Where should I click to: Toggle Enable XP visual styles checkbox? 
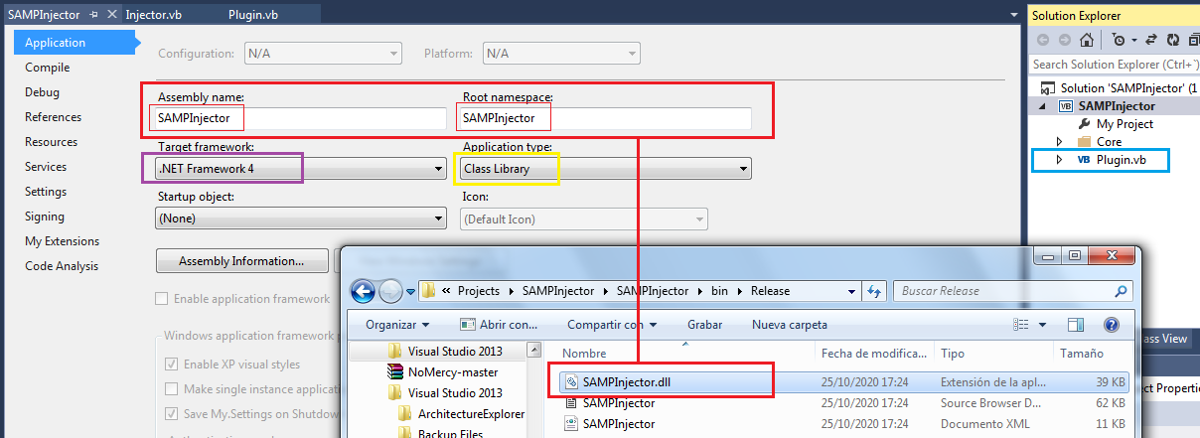click(173, 365)
